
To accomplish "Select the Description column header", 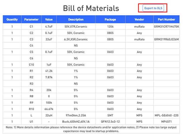I will click(x=76, y=19).
